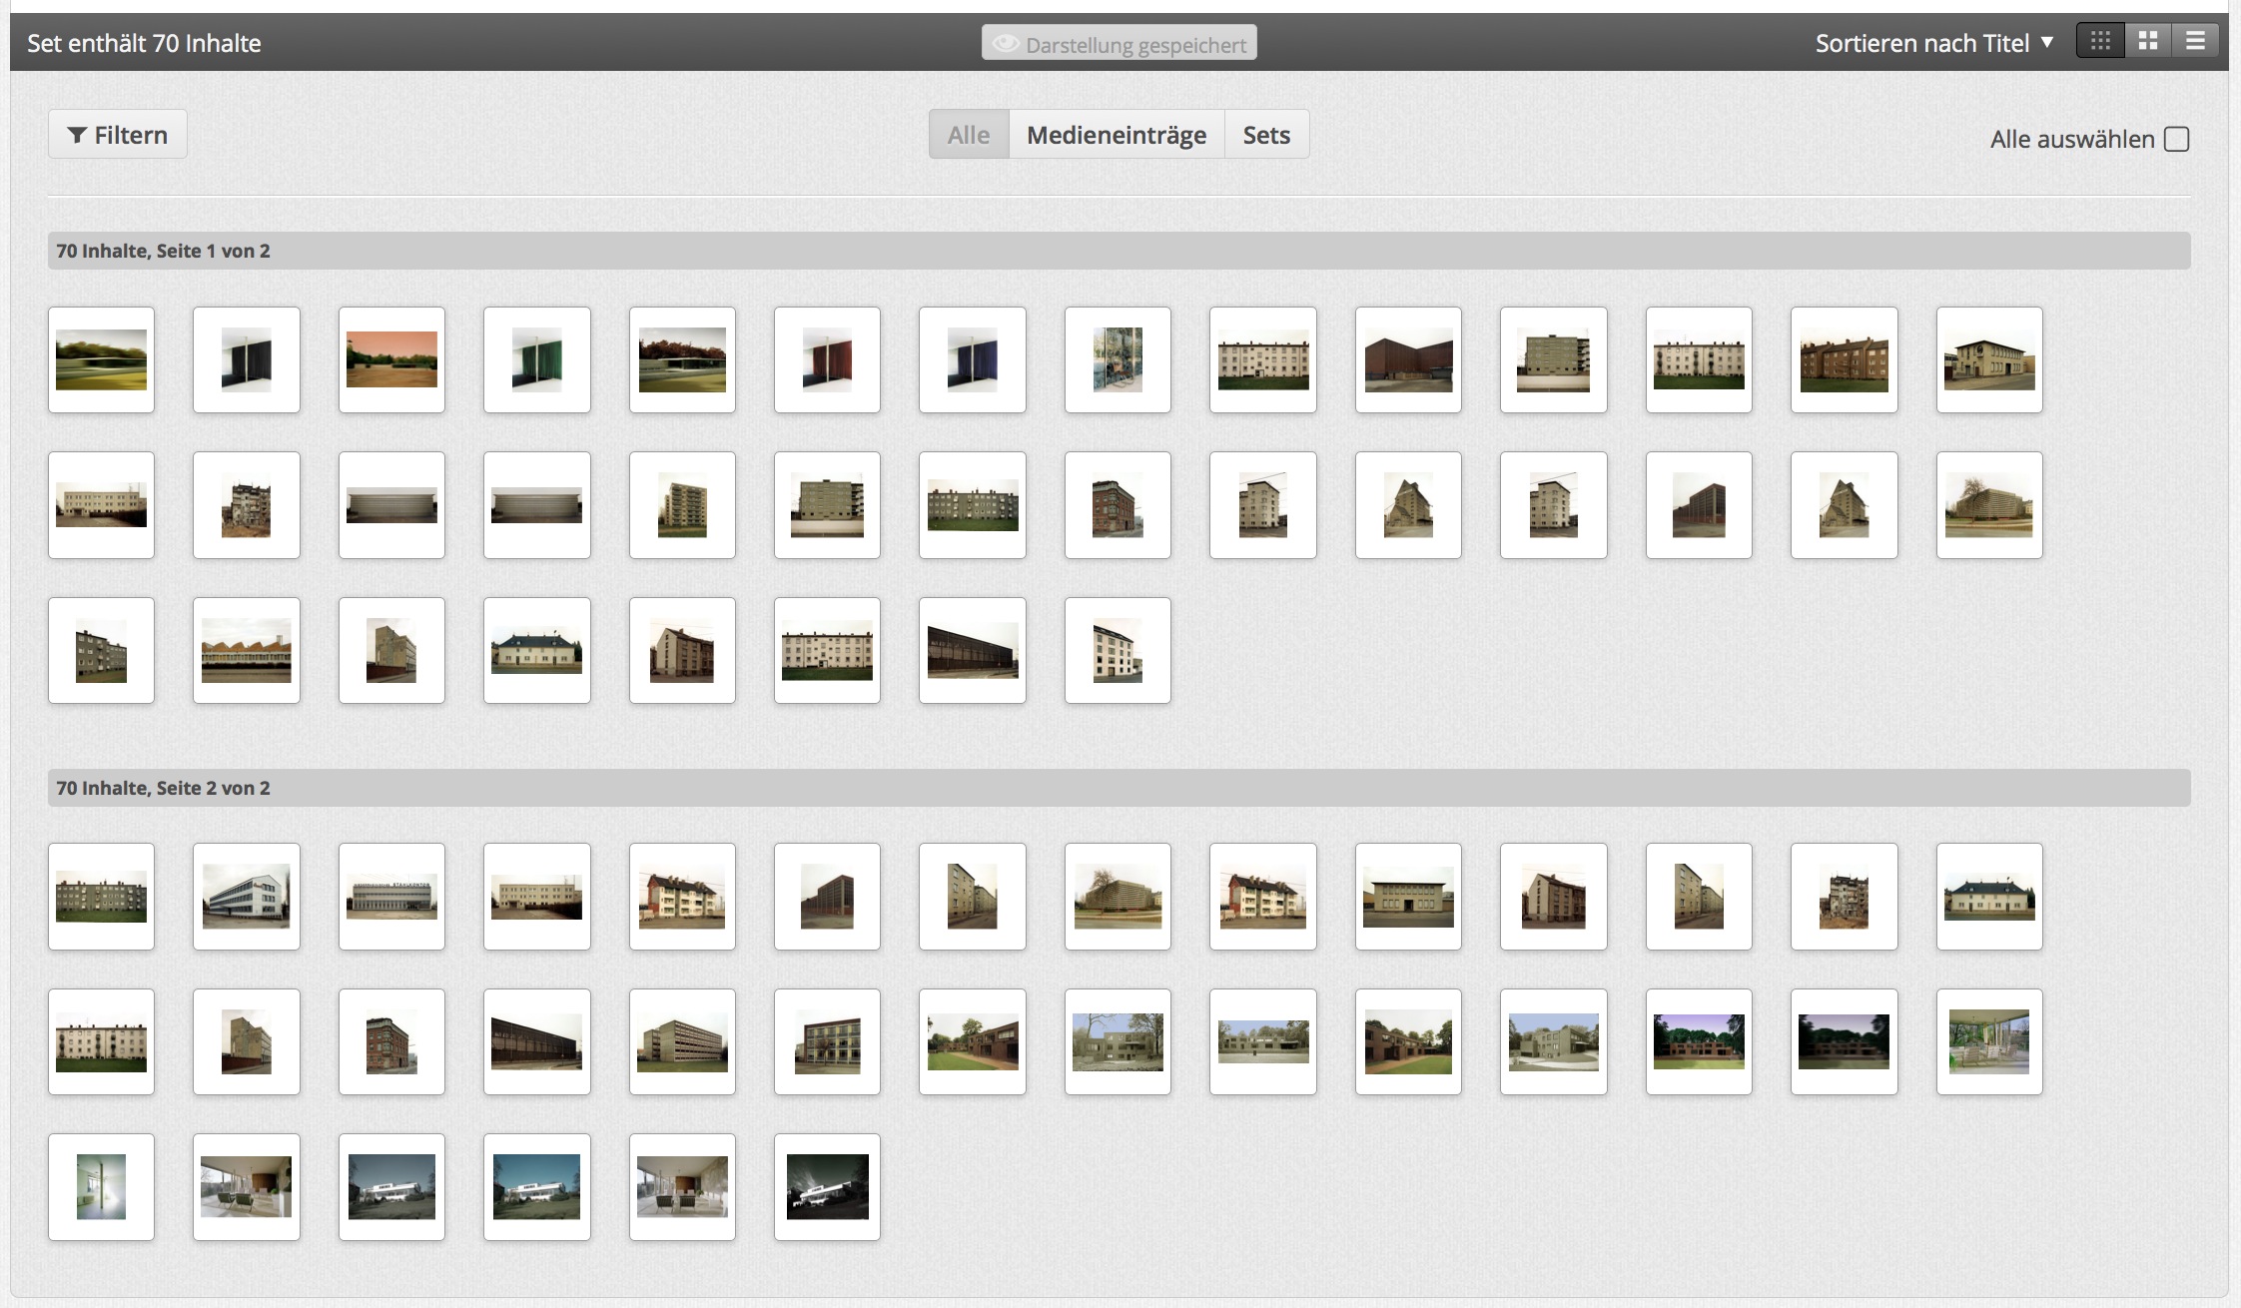Open the last black-and-white villa thumbnail

coord(827,1187)
